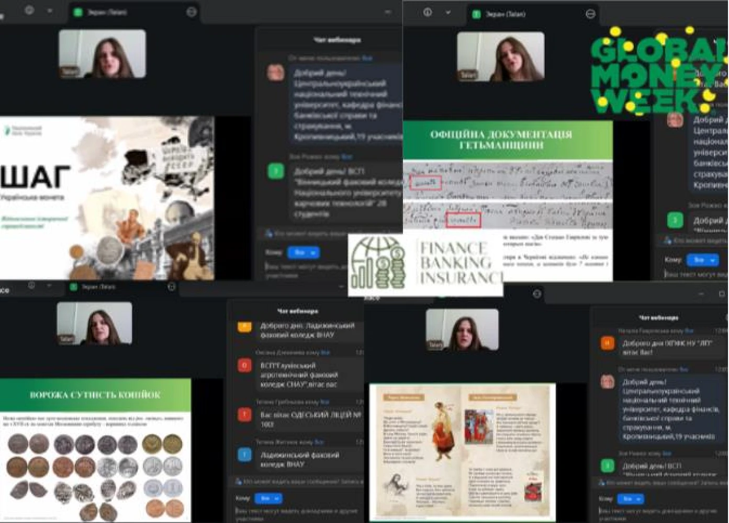This screenshot has height=523, width=729.
Task: Click the meeting info icon above the Гетьманщина document slide
Action: (x=428, y=13)
